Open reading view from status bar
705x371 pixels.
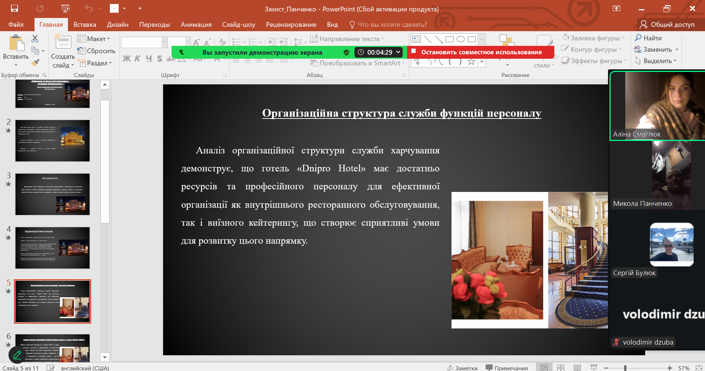[577, 368]
